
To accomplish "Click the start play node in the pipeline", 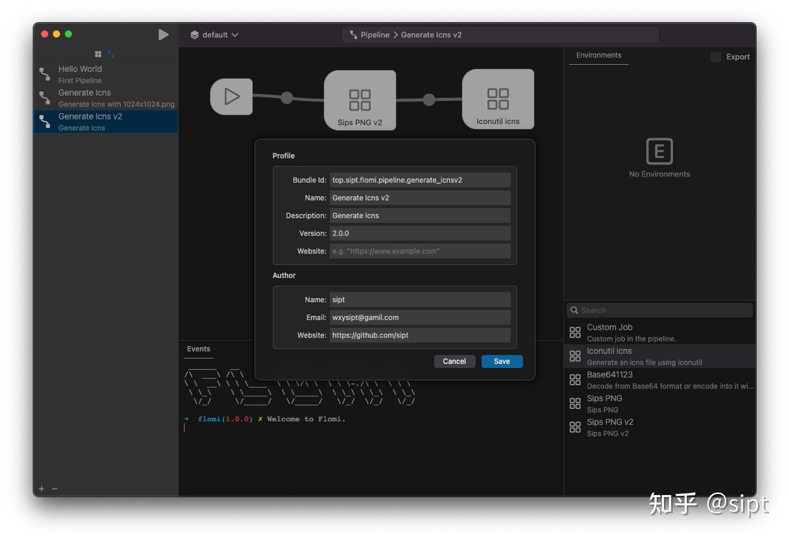I will (x=232, y=96).
